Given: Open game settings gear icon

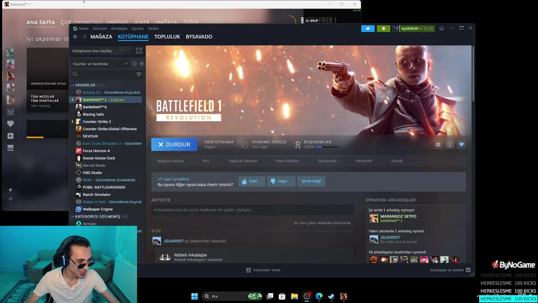Looking at the screenshot, I should [438, 144].
